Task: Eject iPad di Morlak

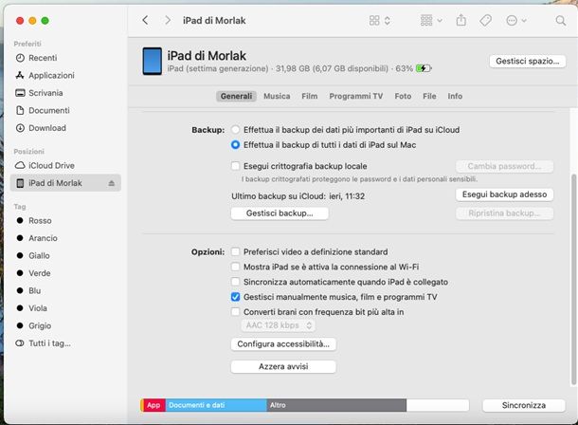Action: click(111, 183)
